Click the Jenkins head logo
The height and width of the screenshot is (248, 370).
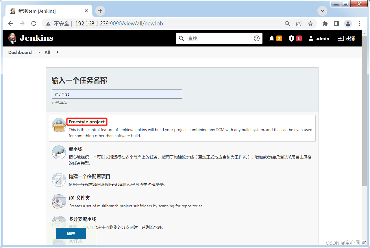[12, 38]
